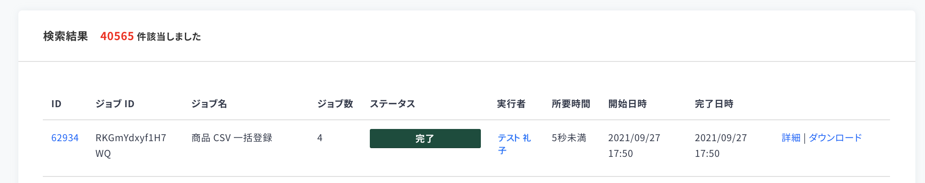The width and height of the screenshot is (925, 183).
Task: Click the 5秒未満 duration cell
Action: (569, 138)
